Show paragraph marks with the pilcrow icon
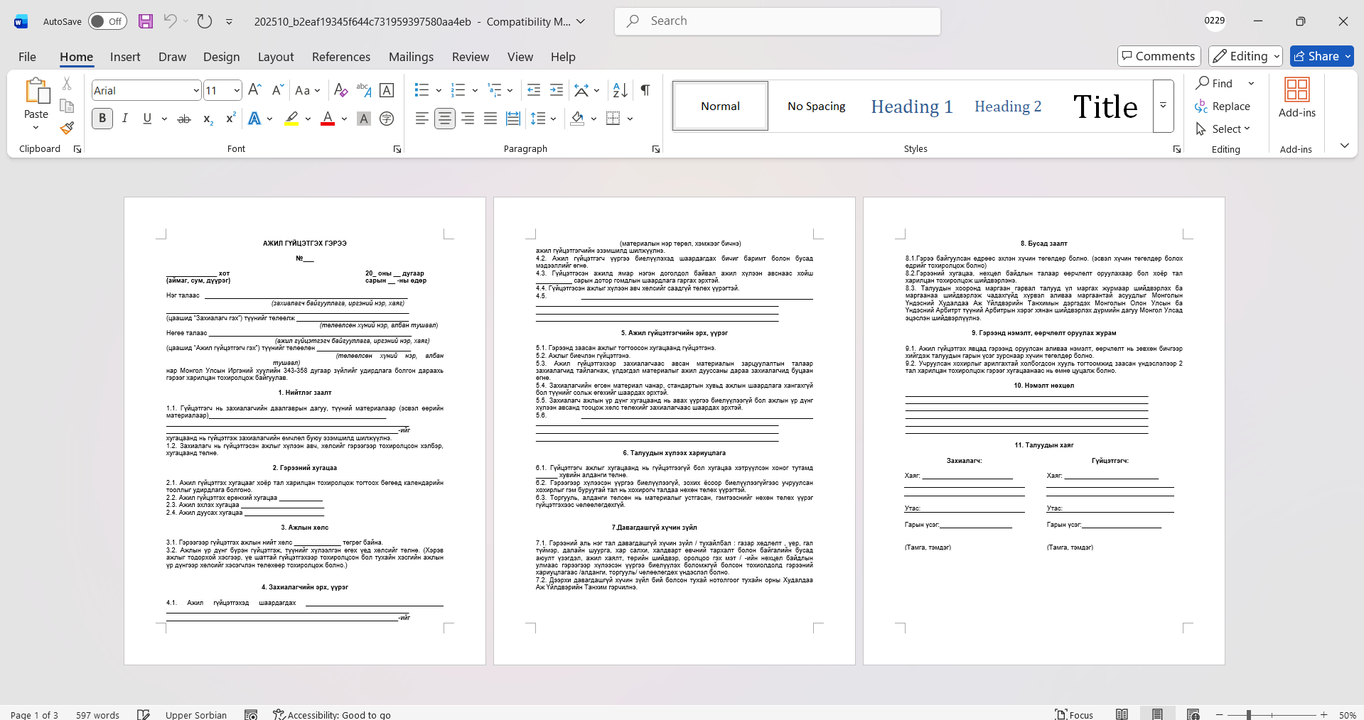The image size is (1364, 720). tap(645, 90)
